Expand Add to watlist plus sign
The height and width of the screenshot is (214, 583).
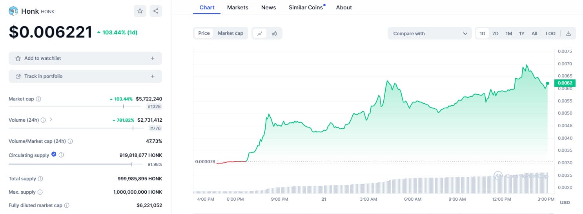click(x=153, y=58)
